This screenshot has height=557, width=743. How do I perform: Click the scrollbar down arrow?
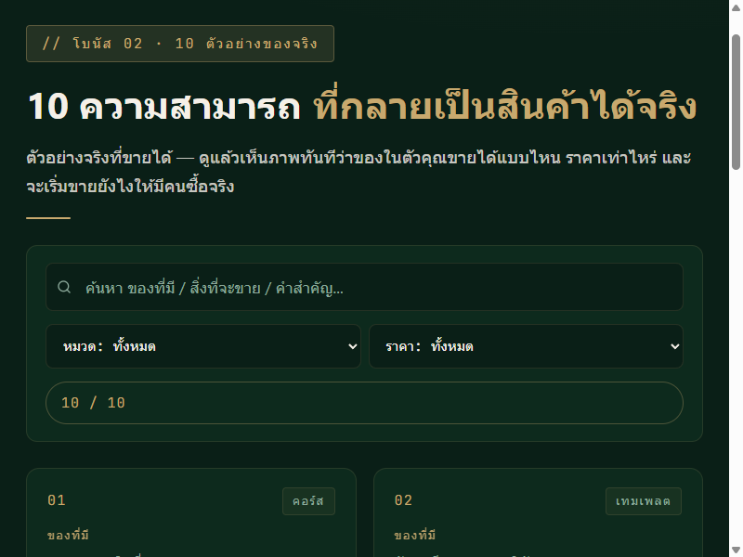[x=736, y=551]
